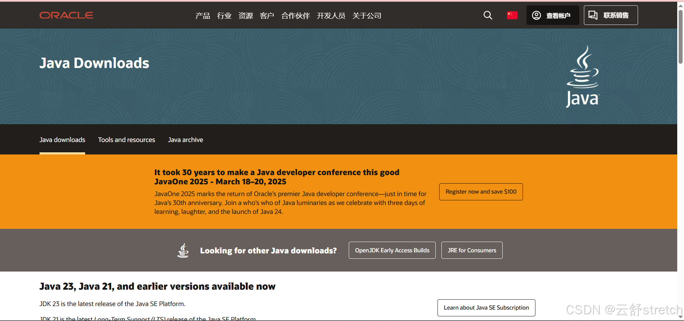Screen dimensions: 684x321
Task: Select the Java downloads tab
Action: click(x=62, y=140)
